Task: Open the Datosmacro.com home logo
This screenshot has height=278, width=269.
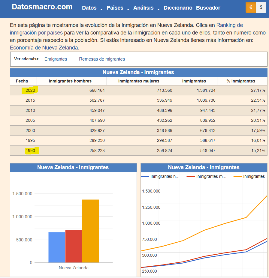Action: coord(42,7)
